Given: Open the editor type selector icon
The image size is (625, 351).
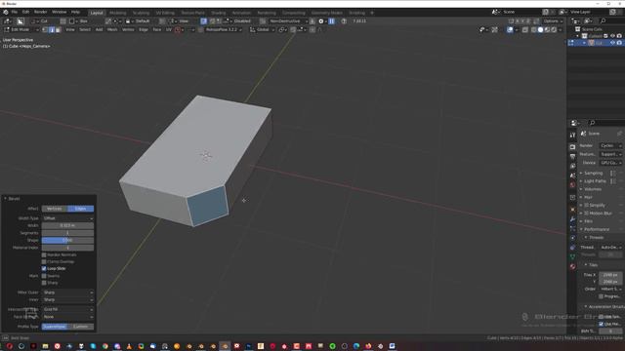Looking at the screenshot, I should [7, 21].
